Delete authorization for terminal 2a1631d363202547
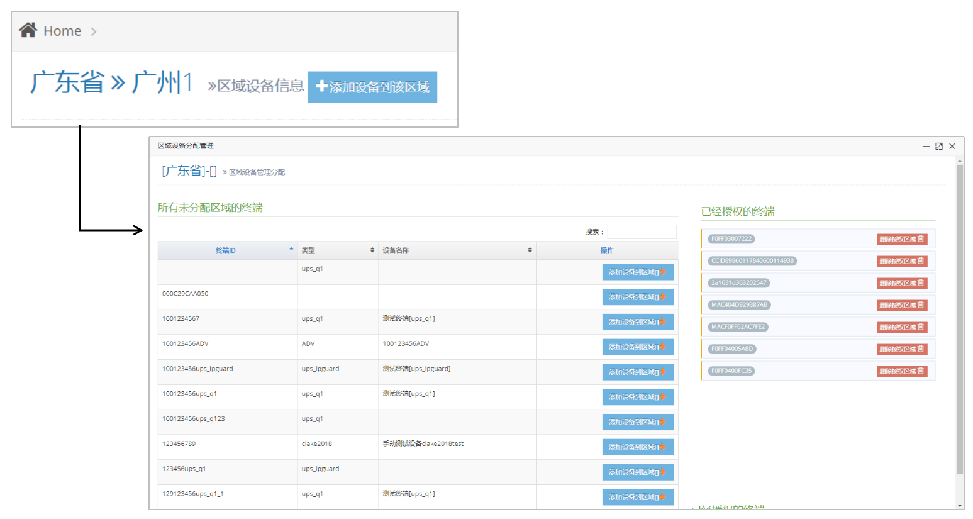This screenshot has height=519, width=973. 901,283
